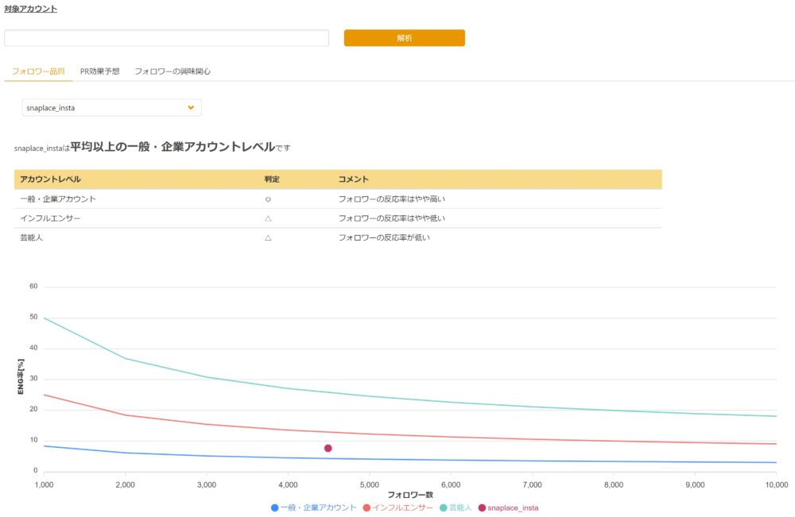
Task: Click the 対象アカウント heading link
Action: [x=30, y=10]
